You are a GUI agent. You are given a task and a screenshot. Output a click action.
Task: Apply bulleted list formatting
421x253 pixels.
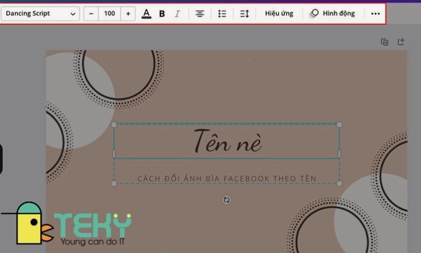222,14
